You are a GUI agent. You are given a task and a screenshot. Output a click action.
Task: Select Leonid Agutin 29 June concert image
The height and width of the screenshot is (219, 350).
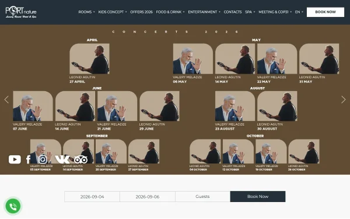click(159, 106)
